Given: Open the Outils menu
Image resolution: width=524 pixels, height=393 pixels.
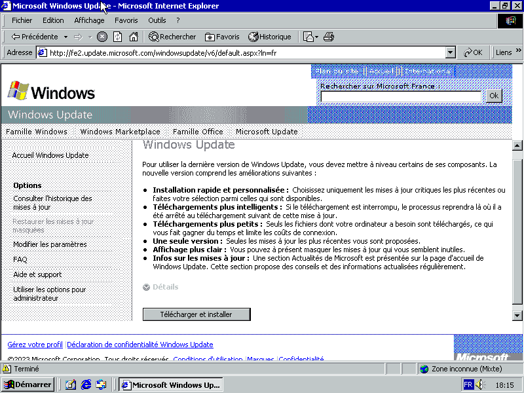Looking at the screenshot, I should coord(157,20).
